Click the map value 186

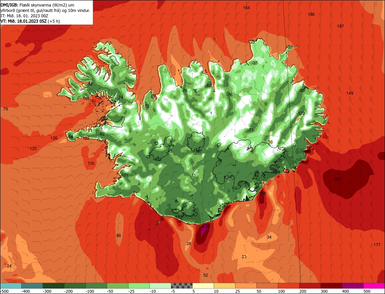coord(311,14)
